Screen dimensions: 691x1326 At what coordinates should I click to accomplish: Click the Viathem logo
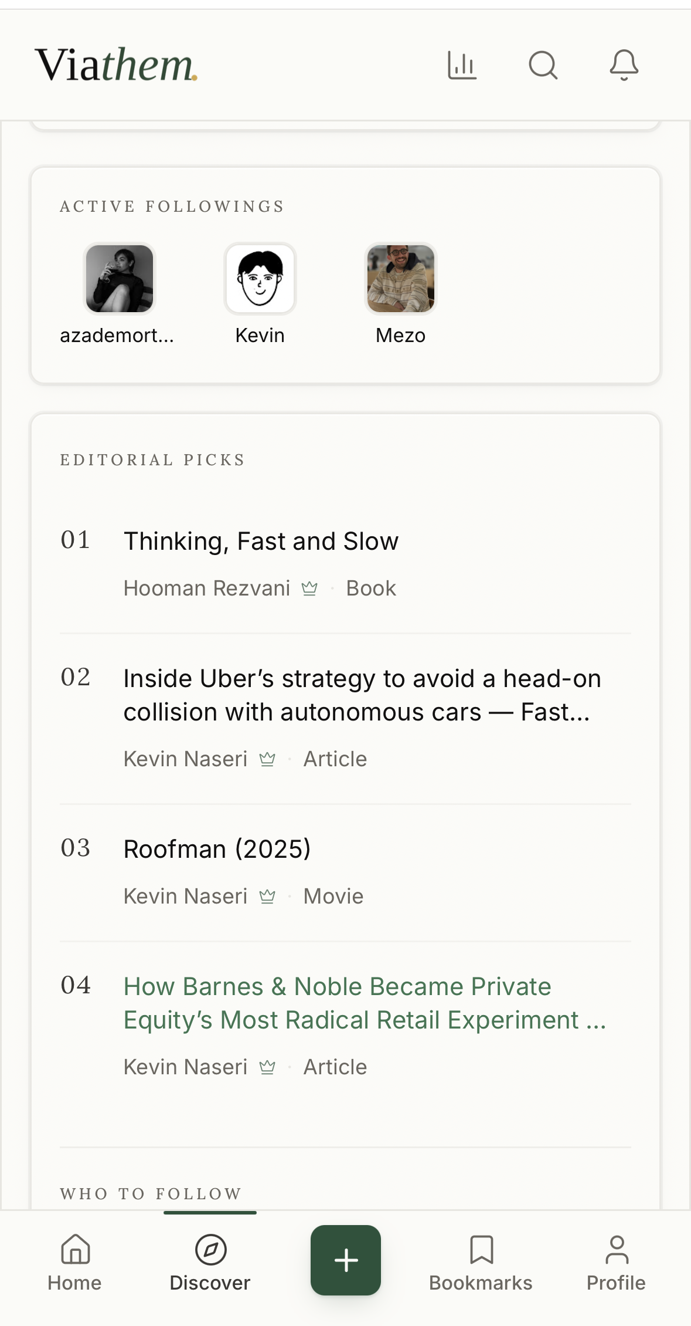point(116,65)
